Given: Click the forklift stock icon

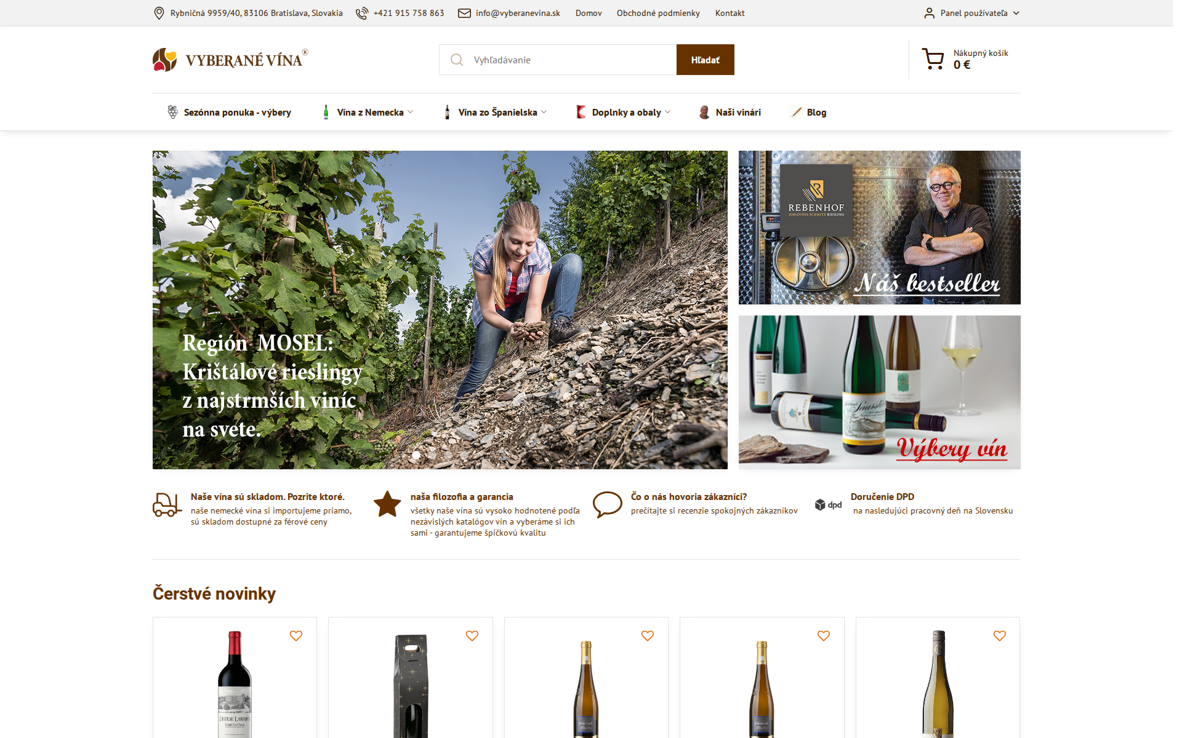Looking at the screenshot, I should [x=167, y=504].
